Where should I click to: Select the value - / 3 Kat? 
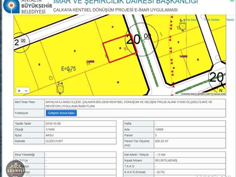pos(160,155)
